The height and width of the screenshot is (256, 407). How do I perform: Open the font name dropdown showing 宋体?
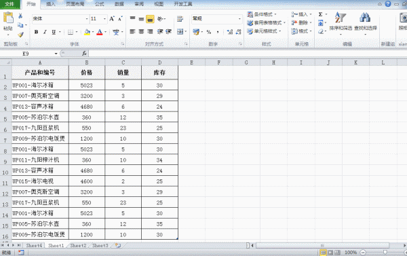pos(87,19)
